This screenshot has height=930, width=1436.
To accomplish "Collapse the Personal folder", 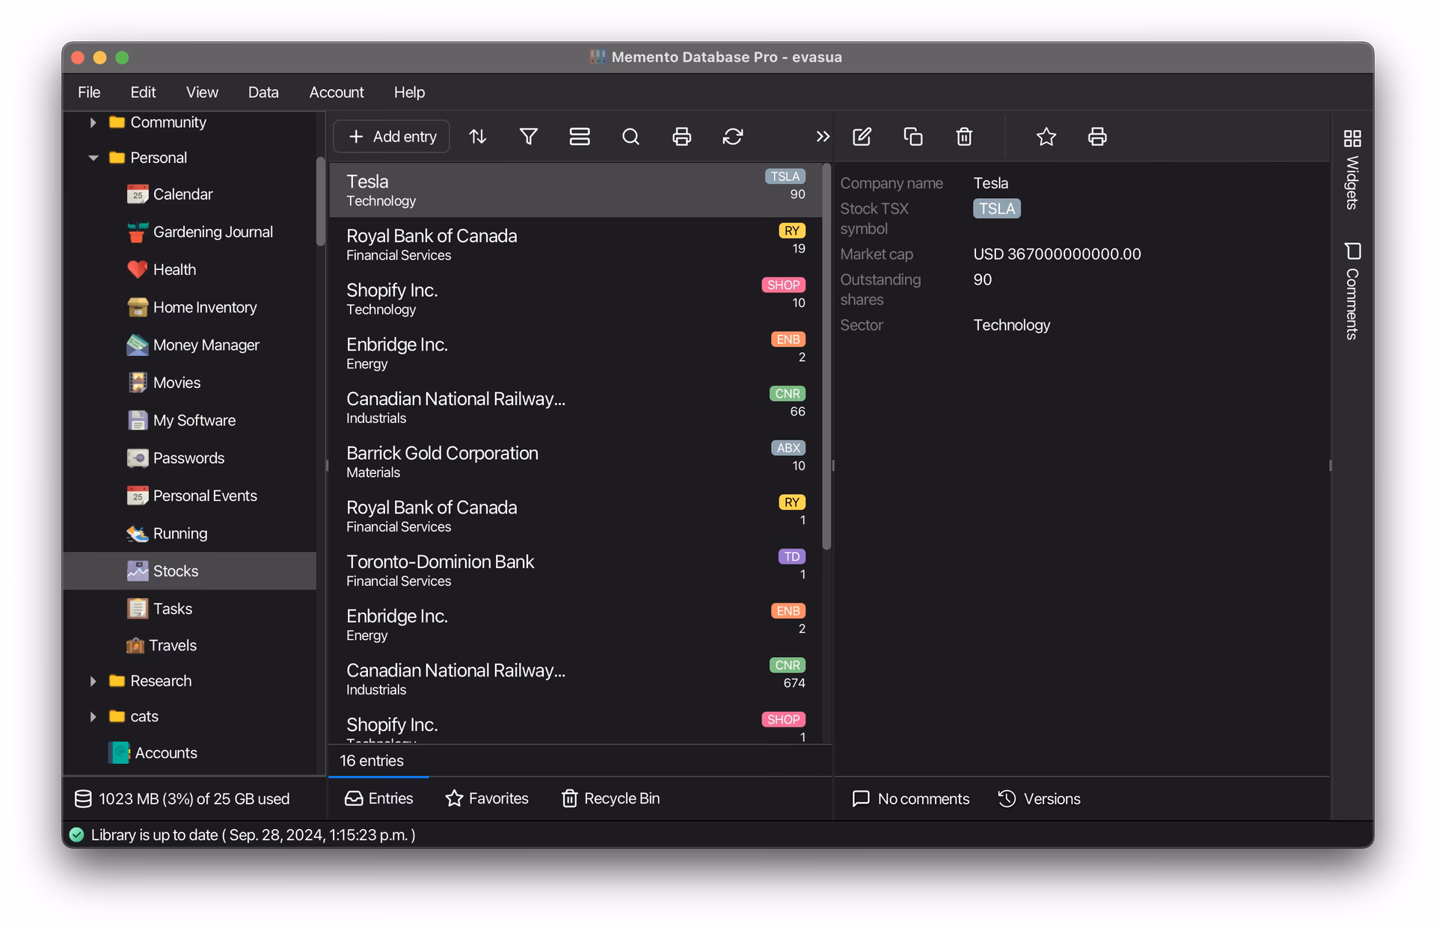I will [93, 158].
